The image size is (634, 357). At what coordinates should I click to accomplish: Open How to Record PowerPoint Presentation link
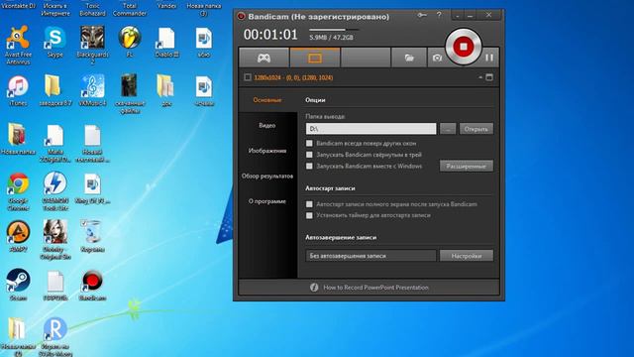[x=375, y=288]
